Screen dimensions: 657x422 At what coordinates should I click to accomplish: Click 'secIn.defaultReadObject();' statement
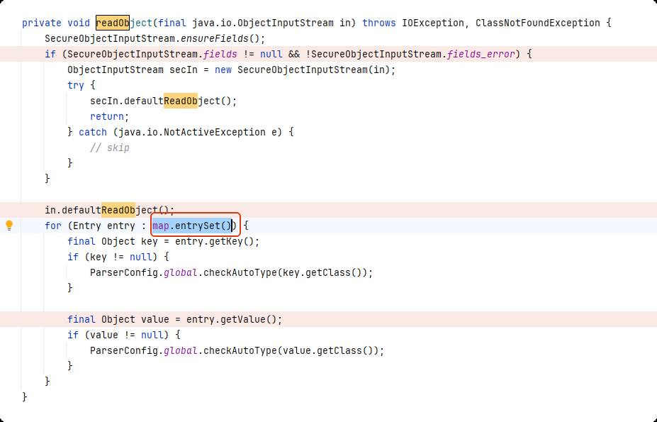pos(164,101)
